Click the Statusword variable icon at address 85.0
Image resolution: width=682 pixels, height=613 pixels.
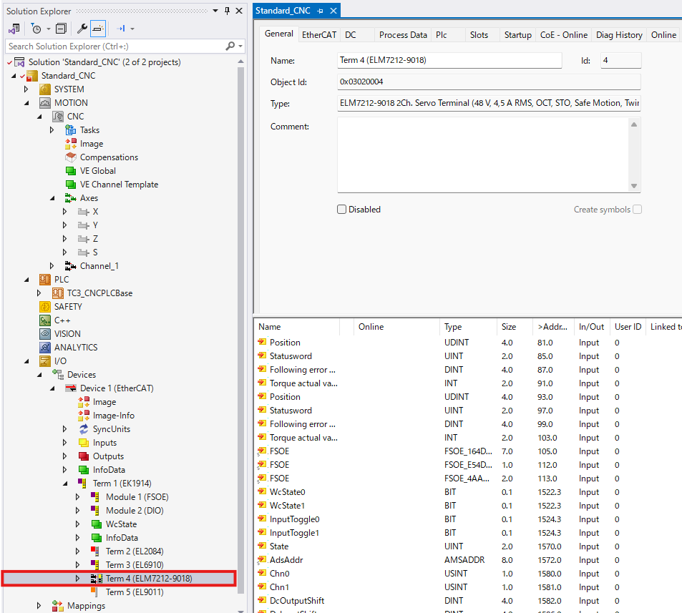(262, 355)
